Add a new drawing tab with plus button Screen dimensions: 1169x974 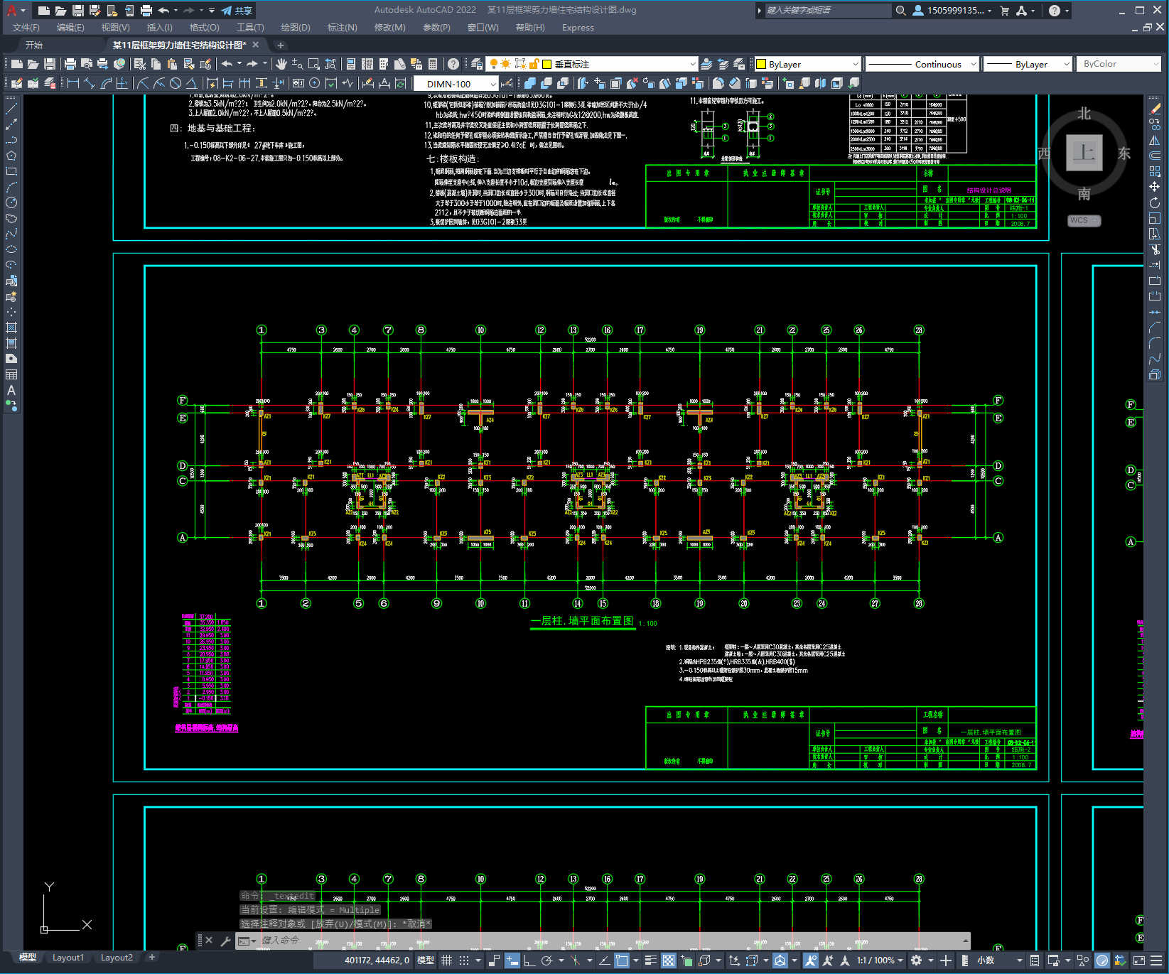(281, 45)
